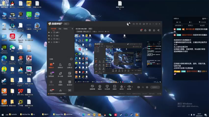Open the phone-as-camera tip link at bottom
Viewport: 209px width, 117px height.
pyautogui.click(x=58, y=94)
